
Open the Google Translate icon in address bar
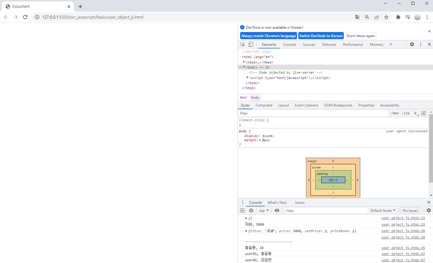(x=358, y=17)
